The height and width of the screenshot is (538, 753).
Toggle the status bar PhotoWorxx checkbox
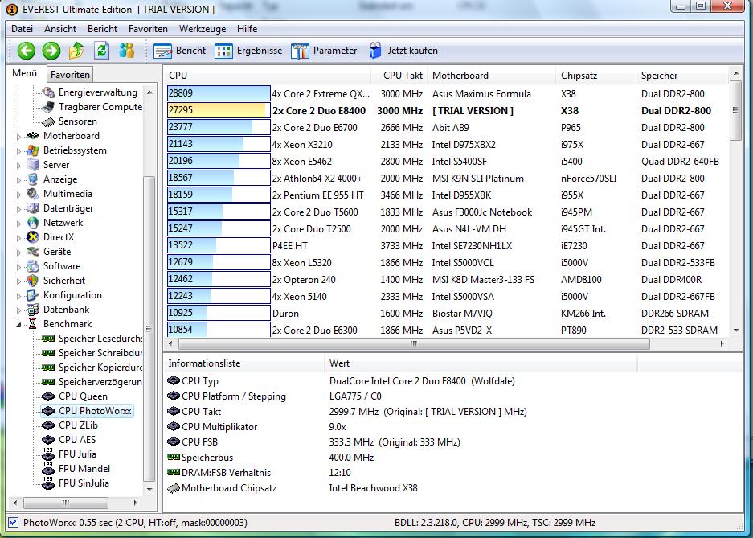[x=14, y=523]
